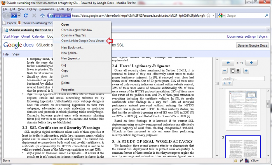272x165 pixels.
Task: Zoom out with the minus button
Action: [225, 71]
